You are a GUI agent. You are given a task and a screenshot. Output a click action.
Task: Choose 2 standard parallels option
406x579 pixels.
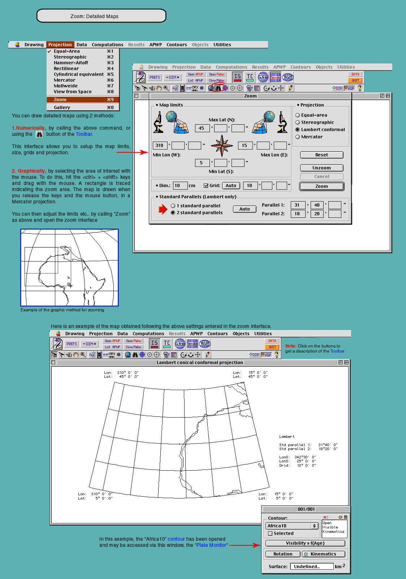coord(173,213)
